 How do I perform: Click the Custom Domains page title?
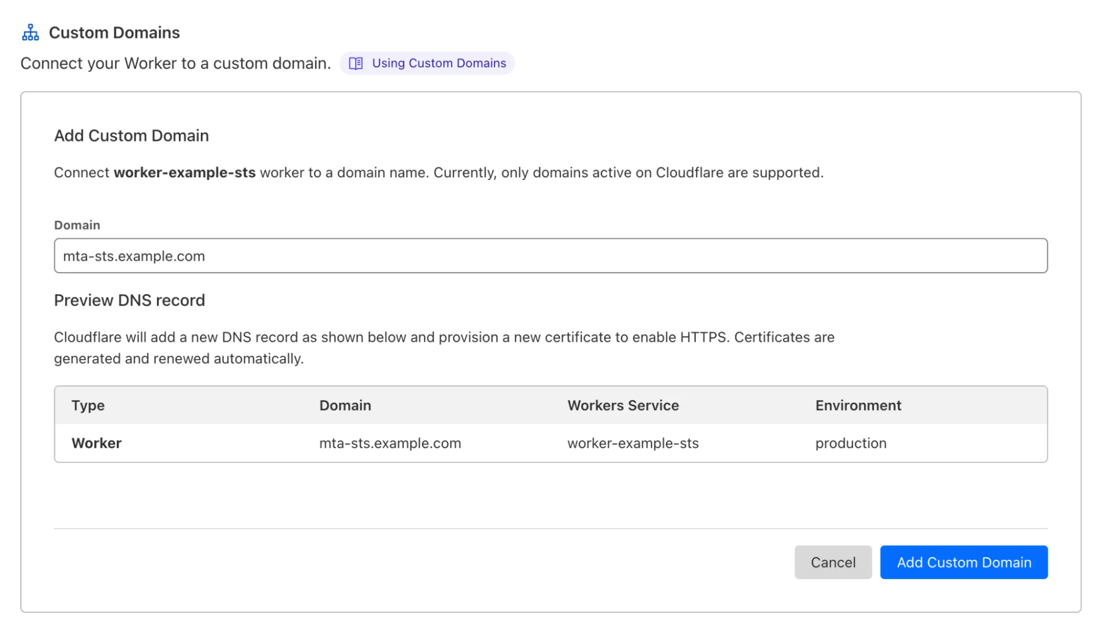[115, 32]
